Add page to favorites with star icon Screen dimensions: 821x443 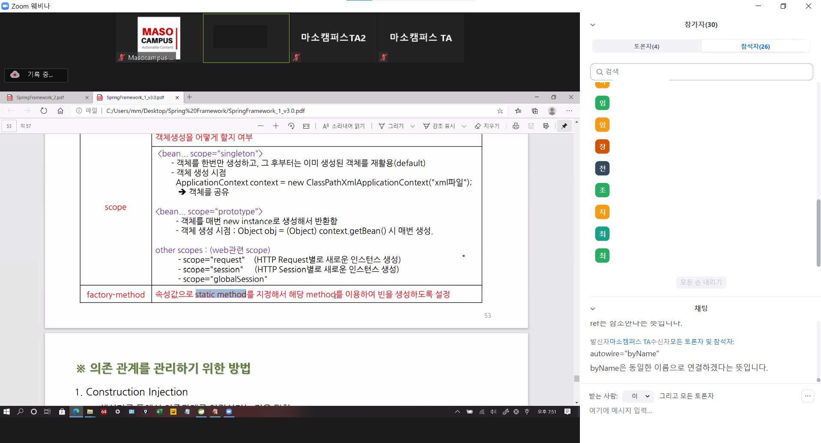click(x=500, y=111)
